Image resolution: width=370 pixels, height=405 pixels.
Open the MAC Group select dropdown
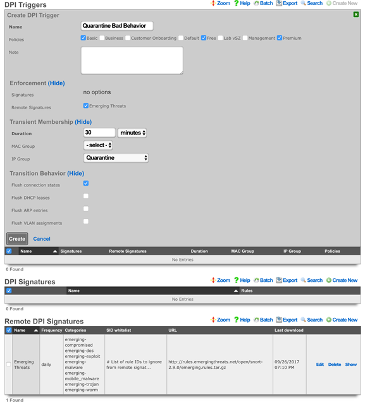pyautogui.click(x=98, y=145)
